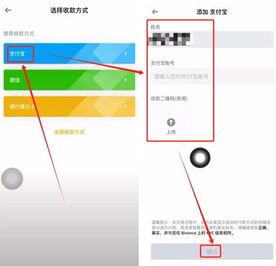Tap the black ring floating button
The height and width of the screenshot is (266, 276).
pos(200,157)
